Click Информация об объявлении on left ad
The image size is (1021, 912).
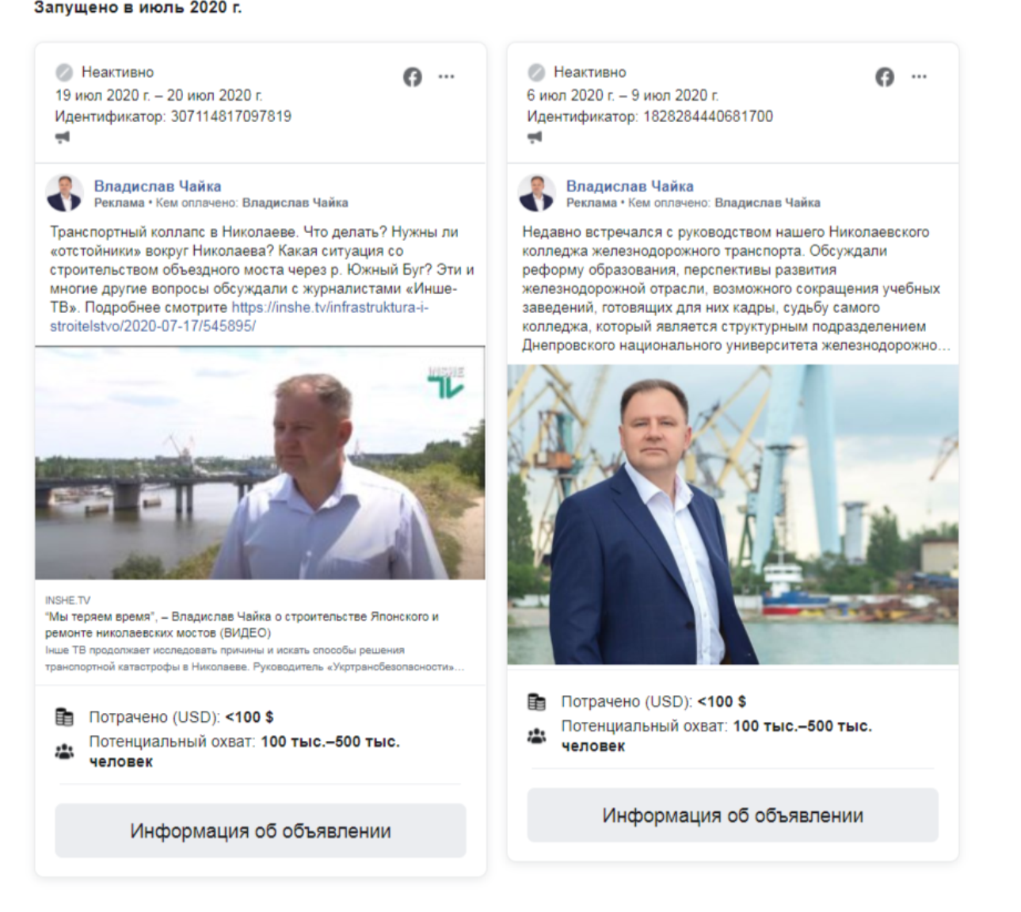click(261, 831)
